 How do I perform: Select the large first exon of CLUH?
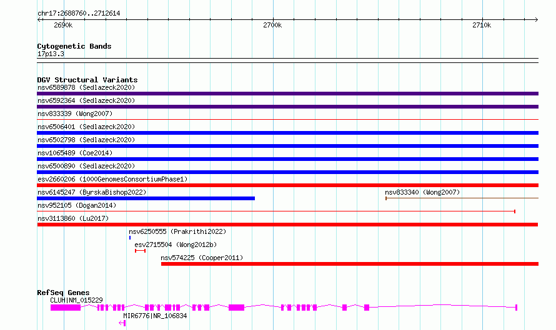66,308
